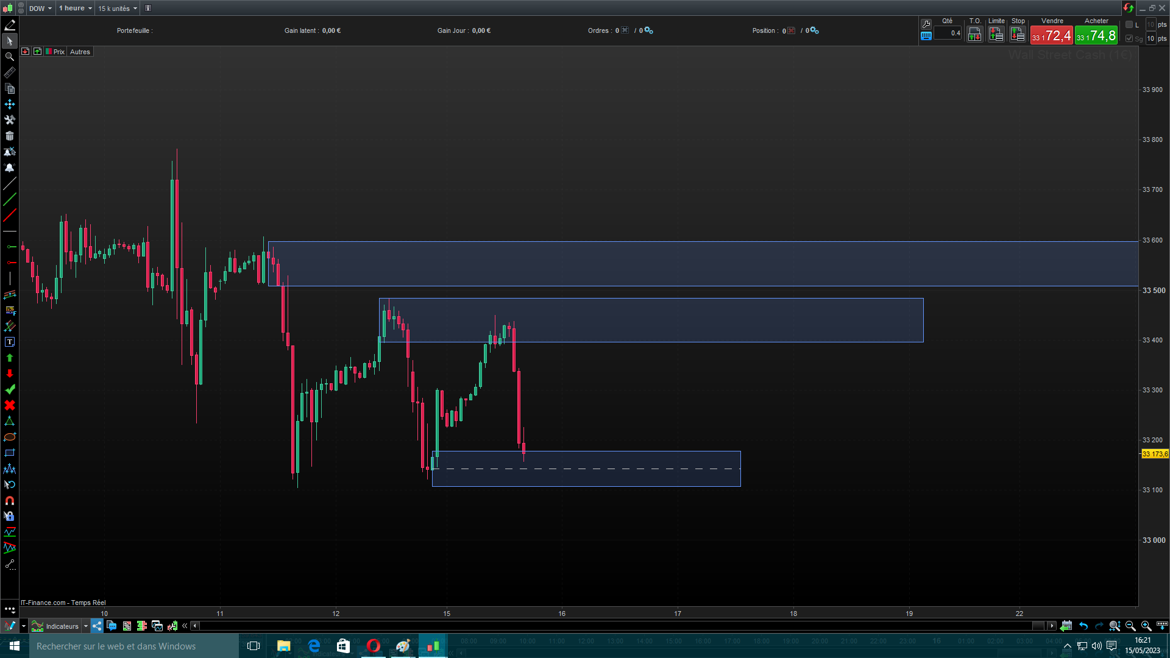Image resolution: width=1170 pixels, height=658 pixels.
Task: Open the DOW instrument dropdown
Action: tap(41, 9)
